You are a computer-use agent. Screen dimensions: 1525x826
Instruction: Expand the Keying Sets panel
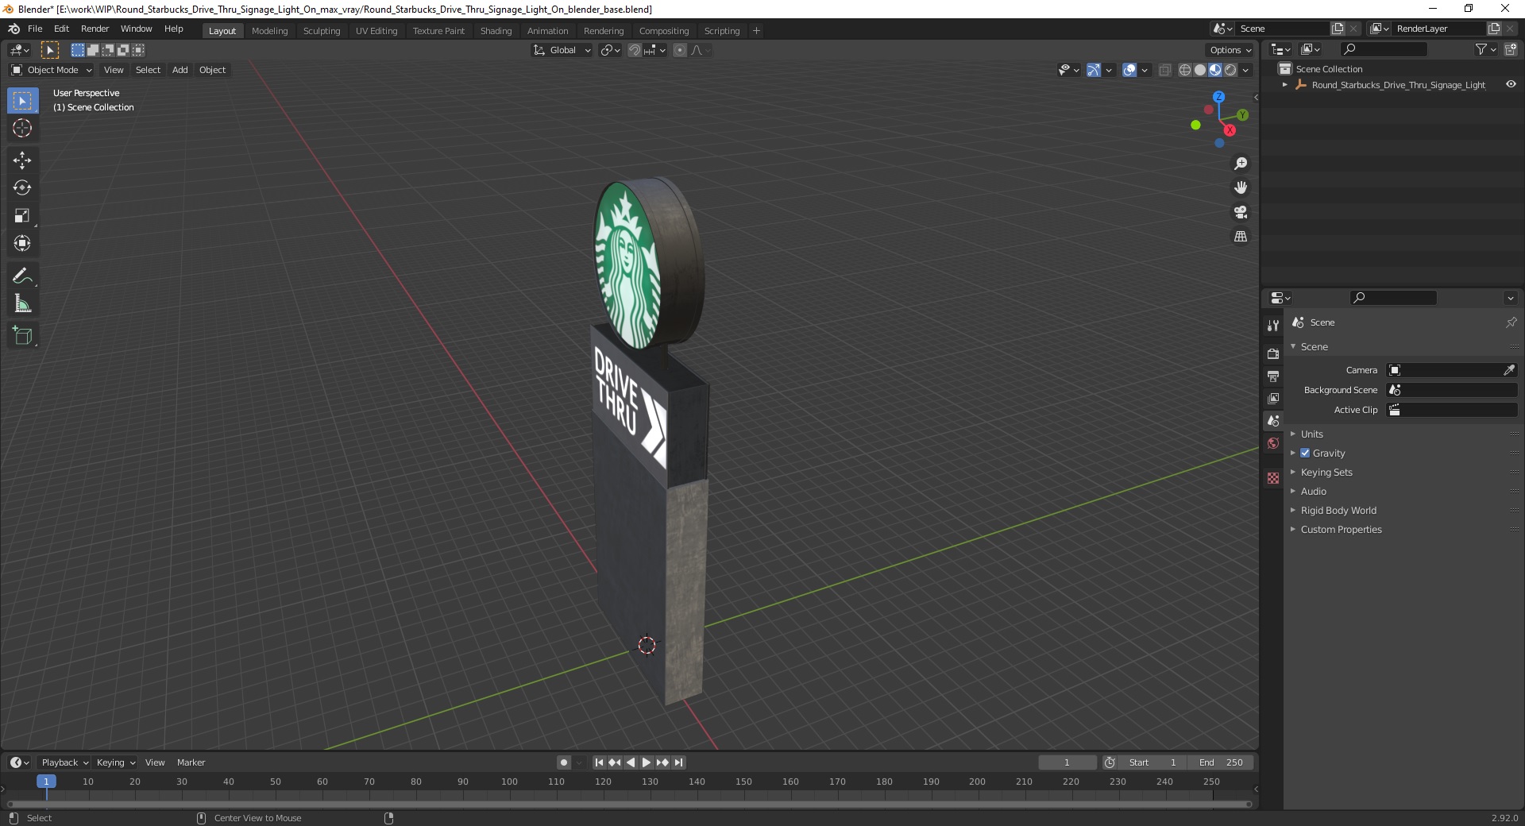(1326, 472)
